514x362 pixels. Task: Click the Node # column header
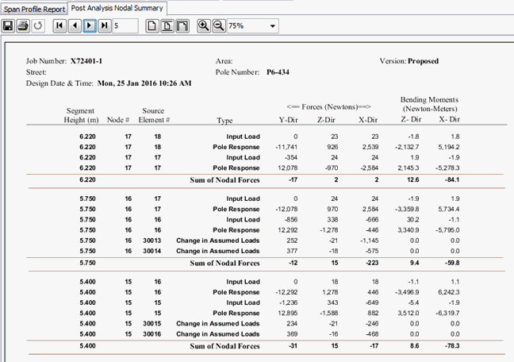[x=118, y=120]
